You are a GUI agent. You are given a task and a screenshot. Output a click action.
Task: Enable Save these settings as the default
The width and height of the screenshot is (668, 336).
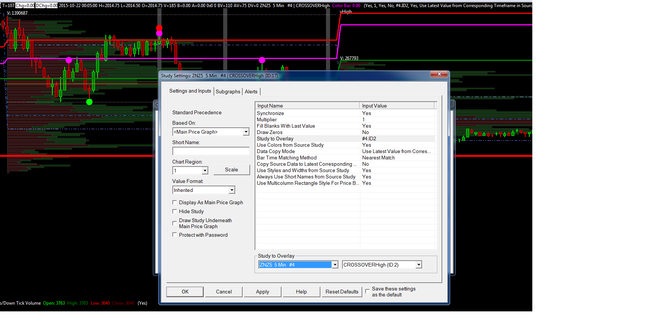tap(367, 291)
